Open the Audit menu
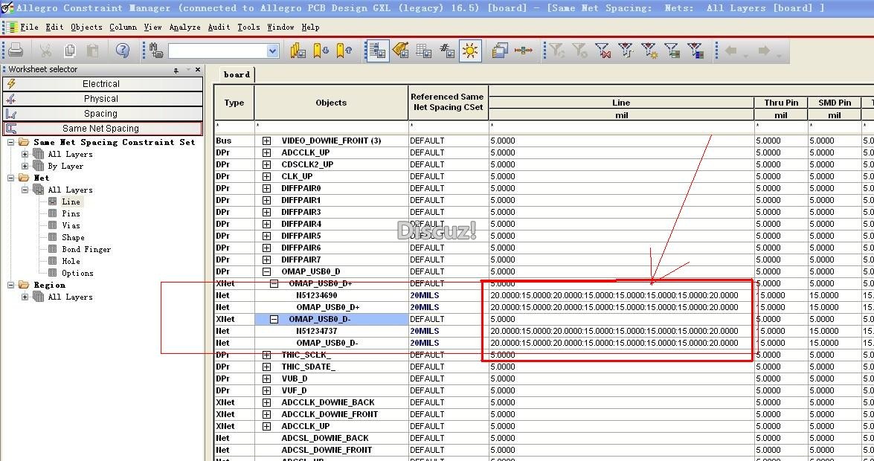 coord(219,27)
